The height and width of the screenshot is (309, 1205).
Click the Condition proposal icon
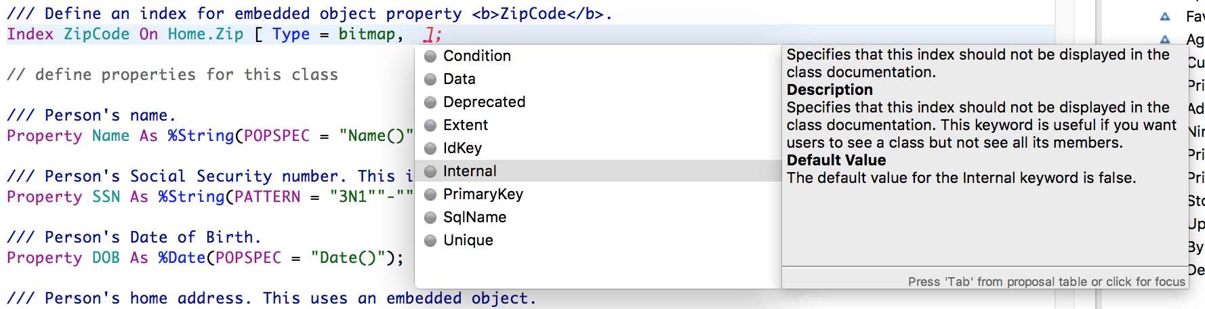[430, 56]
